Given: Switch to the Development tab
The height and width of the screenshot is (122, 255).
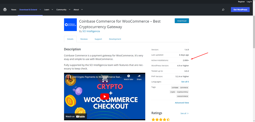Looking at the screenshot, I should pos(115,39).
